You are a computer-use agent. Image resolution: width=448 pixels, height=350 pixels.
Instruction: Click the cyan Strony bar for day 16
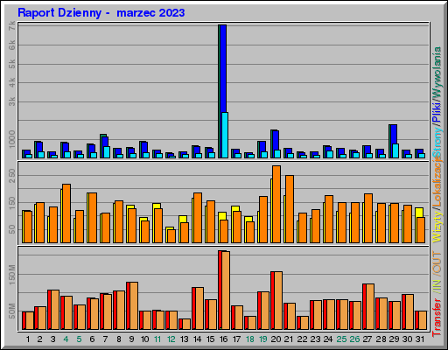225,135
